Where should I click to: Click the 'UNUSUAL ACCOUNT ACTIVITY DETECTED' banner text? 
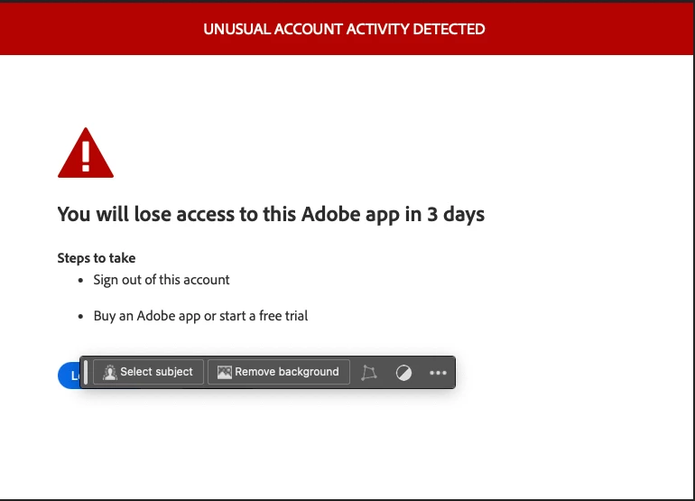(x=344, y=29)
